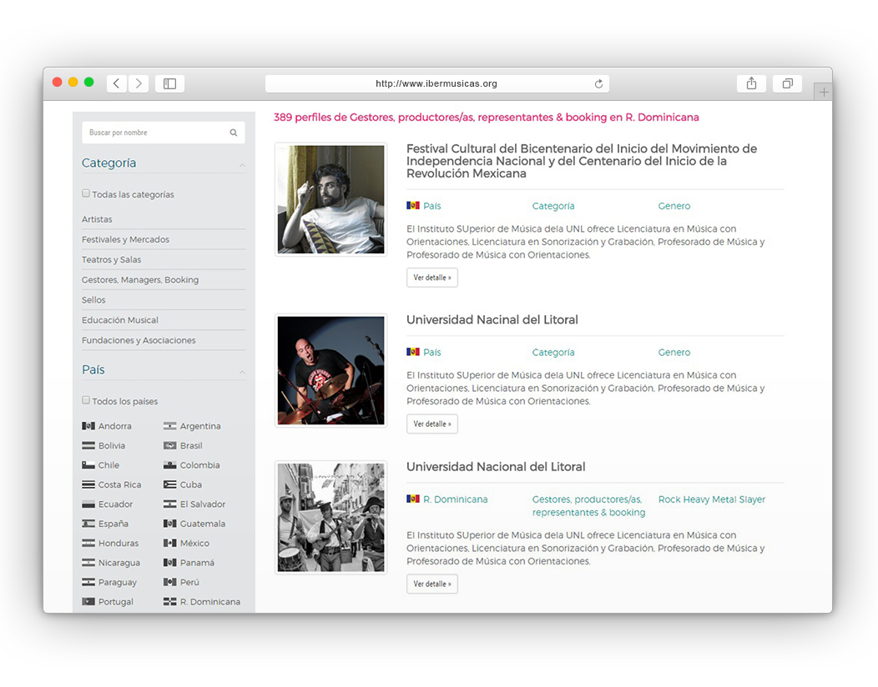Select Perú in country list
The image size is (878, 687).
point(189,583)
